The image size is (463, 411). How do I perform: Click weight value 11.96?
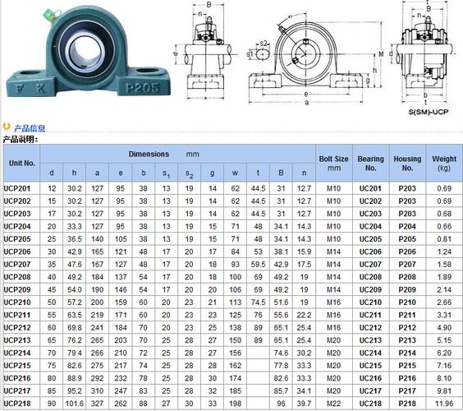pos(444,404)
